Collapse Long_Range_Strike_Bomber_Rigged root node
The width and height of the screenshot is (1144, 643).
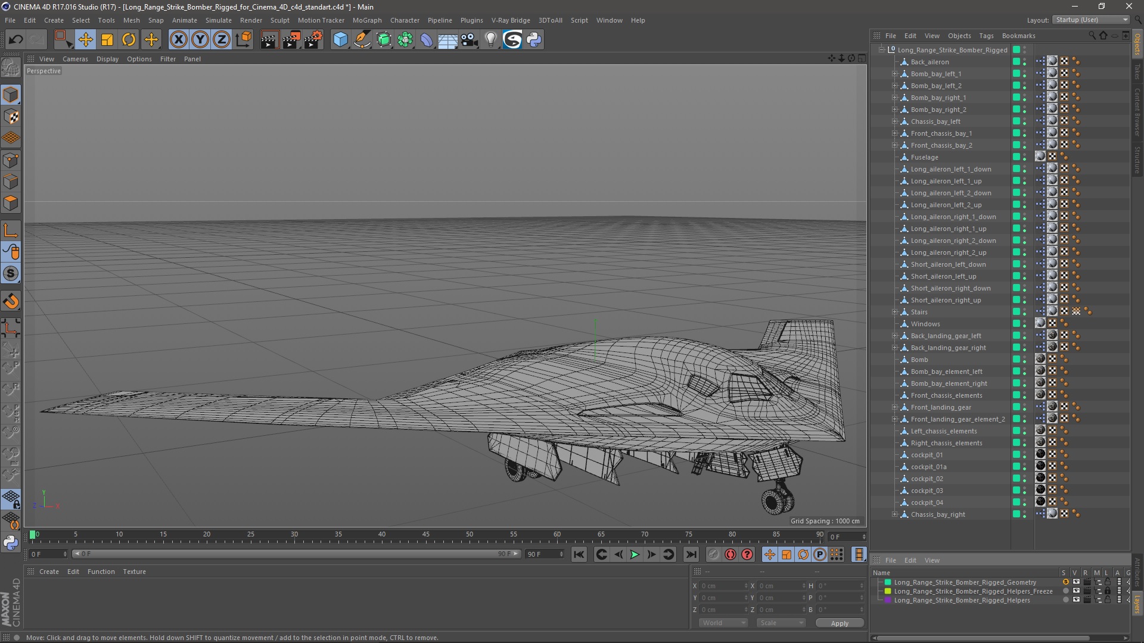881,50
